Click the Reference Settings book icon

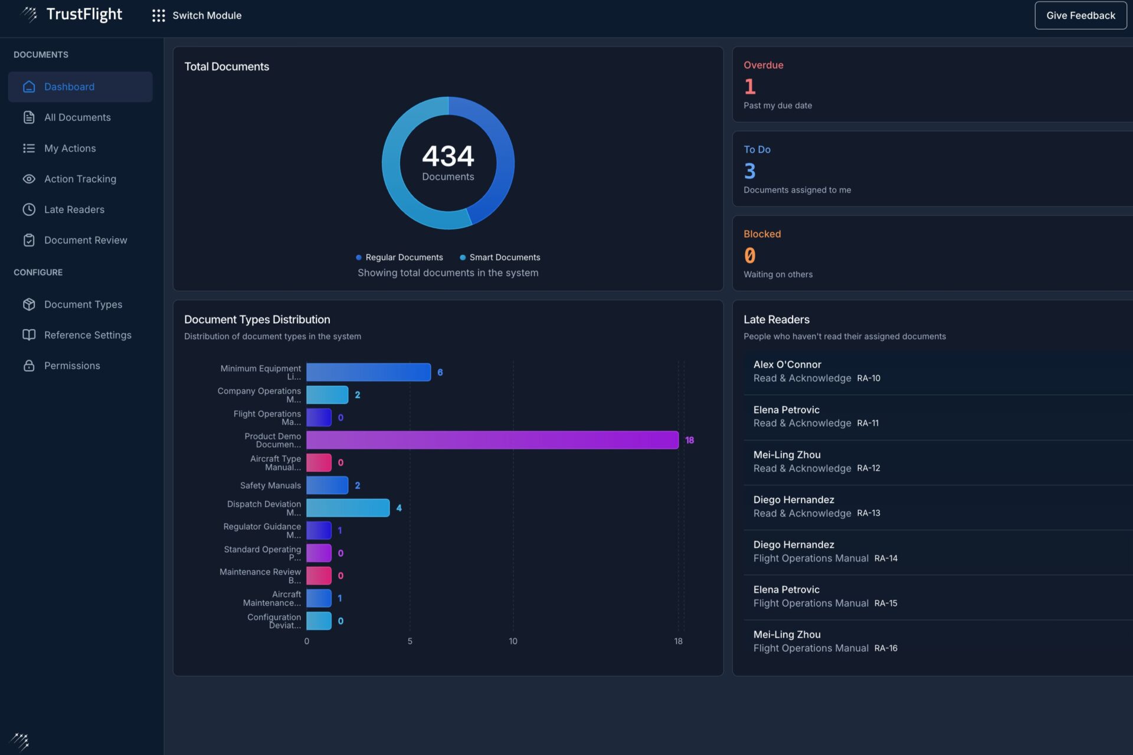[x=30, y=334]
